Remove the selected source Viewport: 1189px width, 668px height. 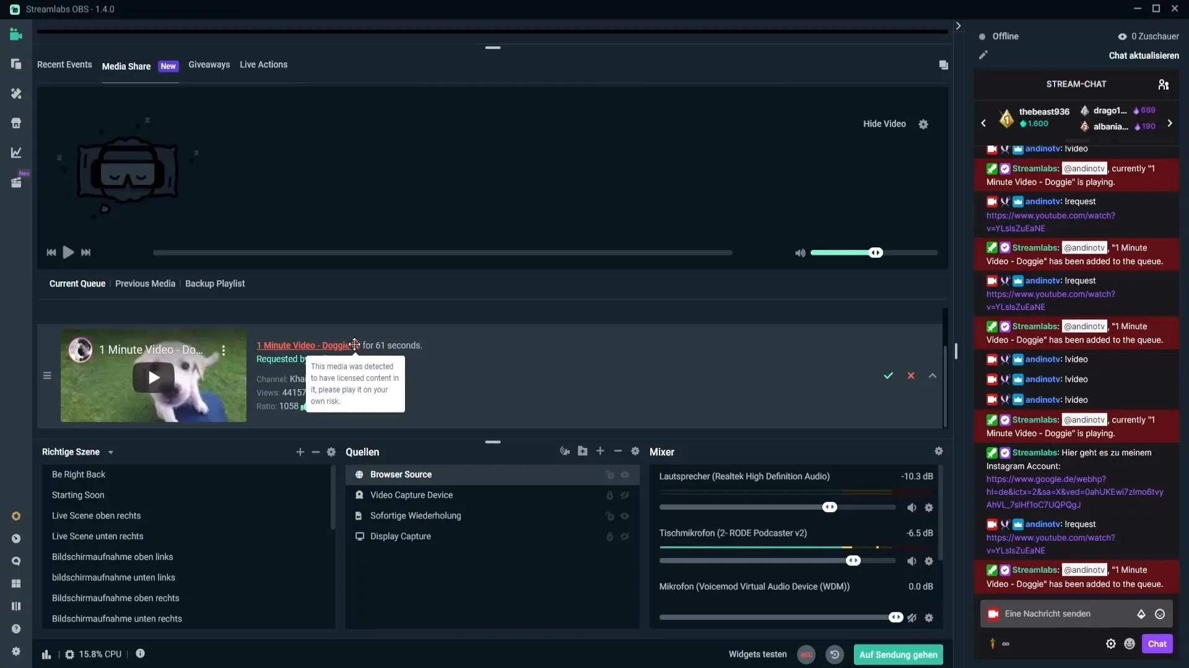[x=617, y=452]
